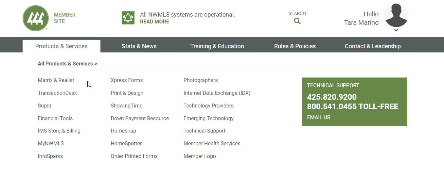Click EMAIL US in support box
The height and width of the screenshot is (170, 444).
318,117
